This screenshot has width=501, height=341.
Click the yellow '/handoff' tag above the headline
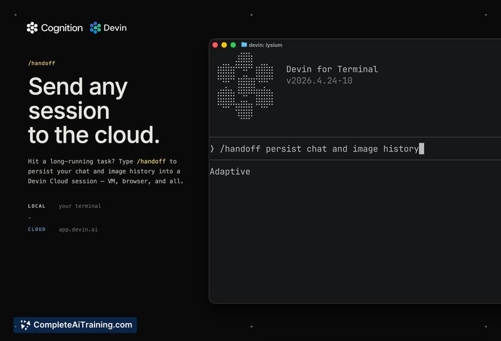point(41,63)
